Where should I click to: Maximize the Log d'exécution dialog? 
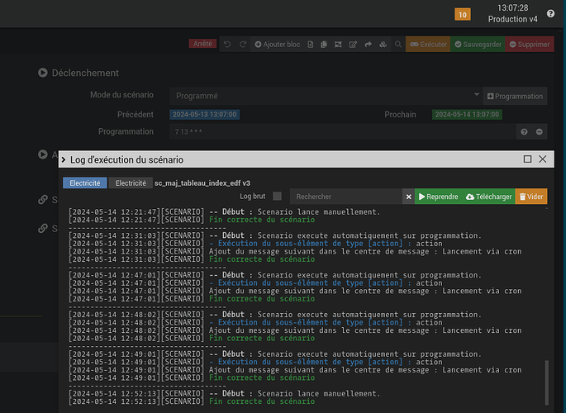pos(527,159)
